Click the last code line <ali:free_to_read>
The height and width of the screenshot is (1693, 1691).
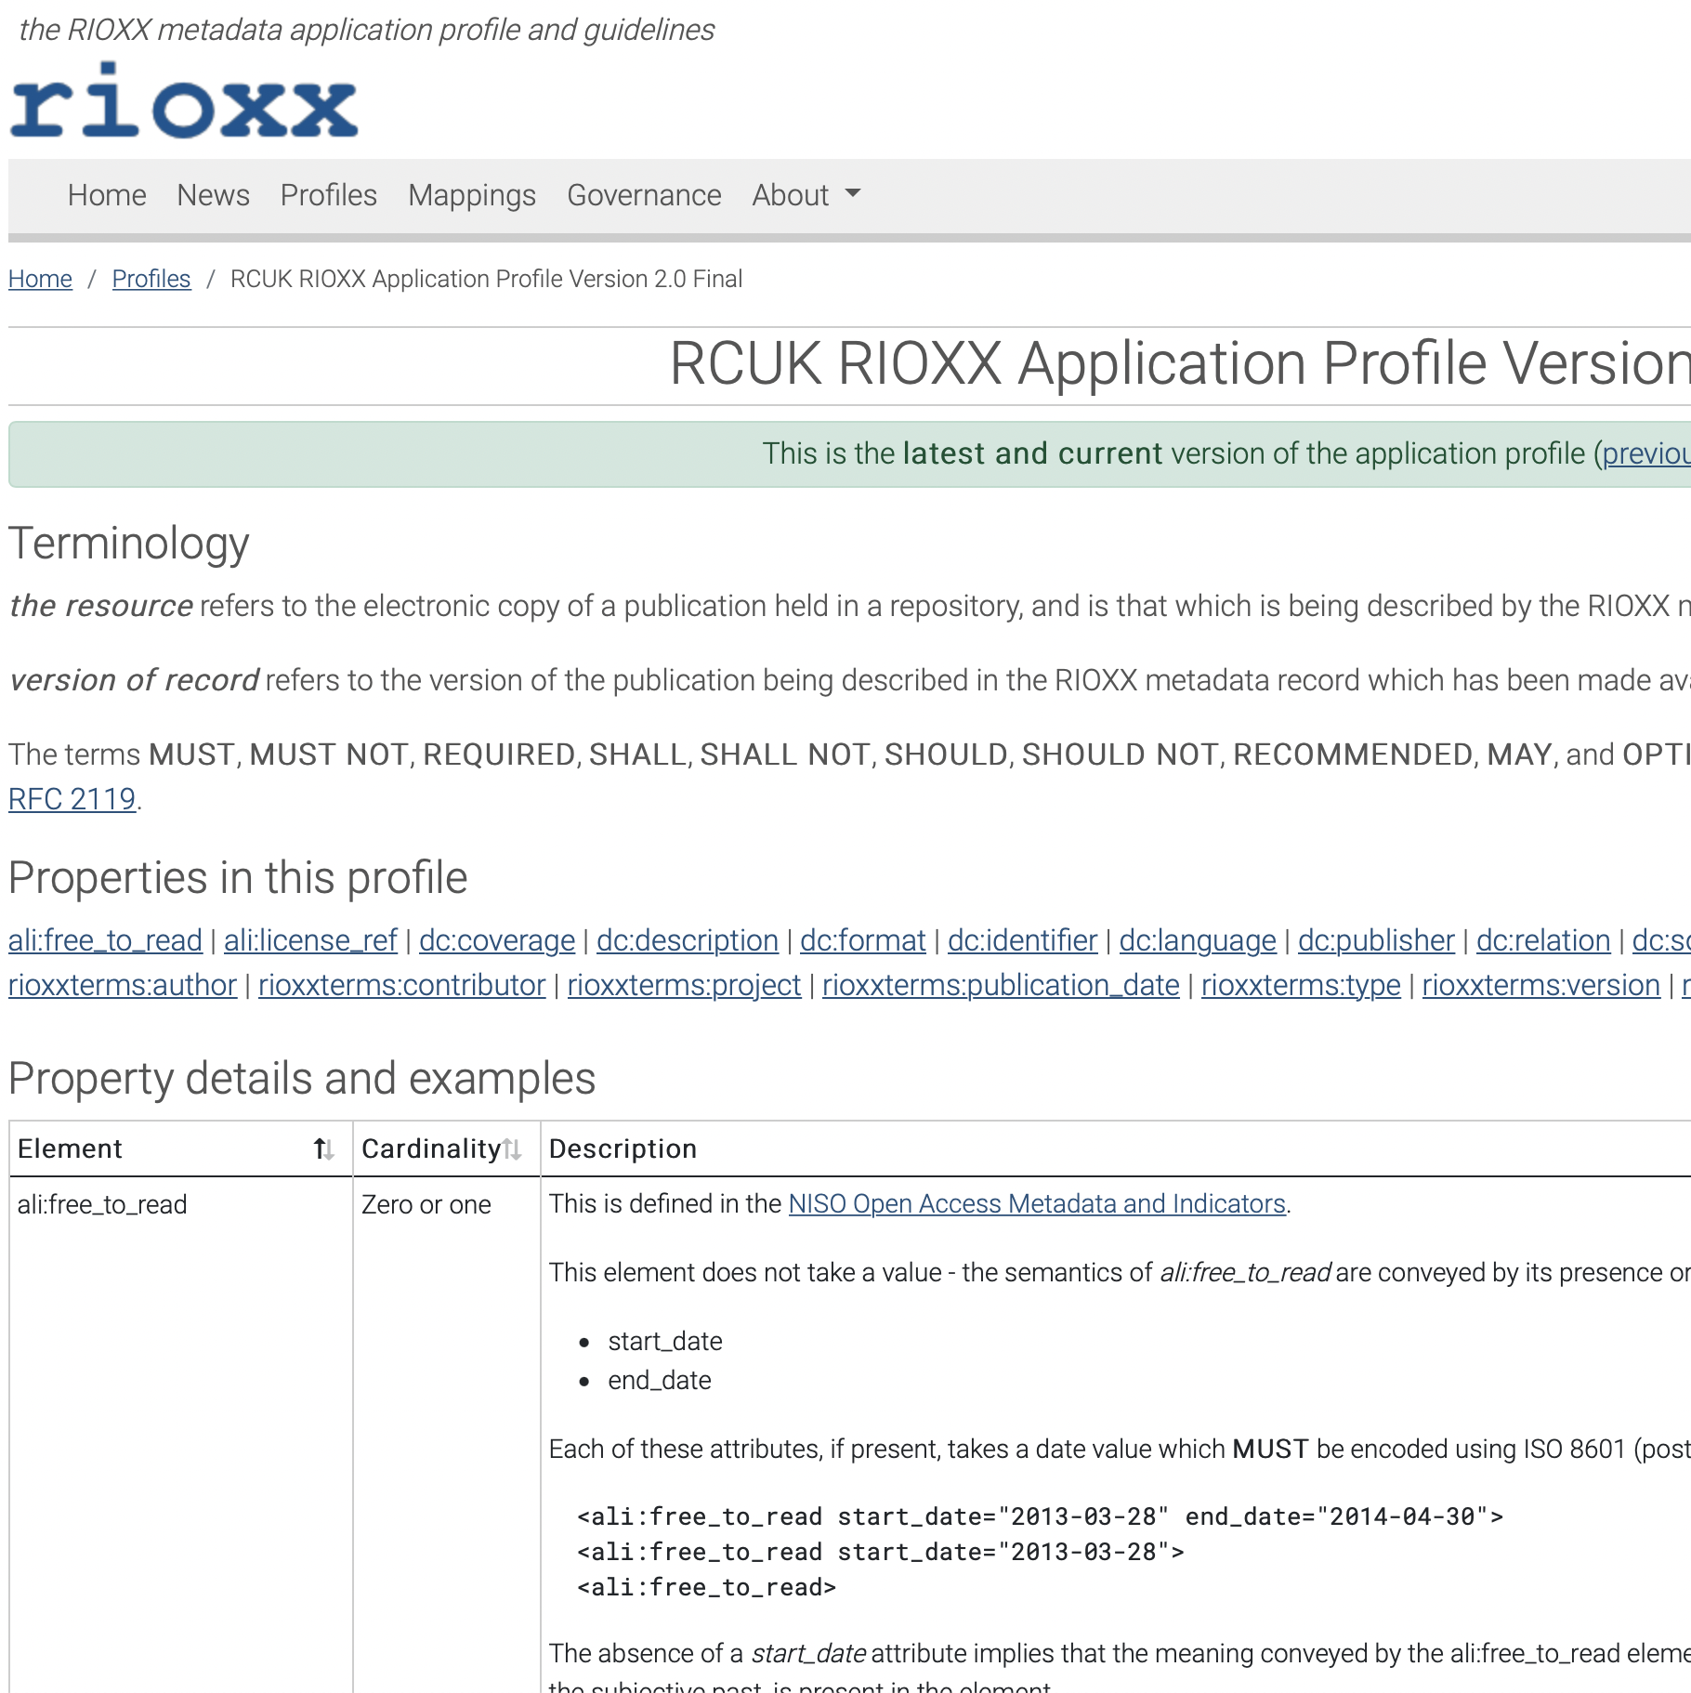click(x=707, y=1588)
